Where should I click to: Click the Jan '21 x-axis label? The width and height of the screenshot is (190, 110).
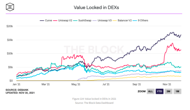point(16,84)
